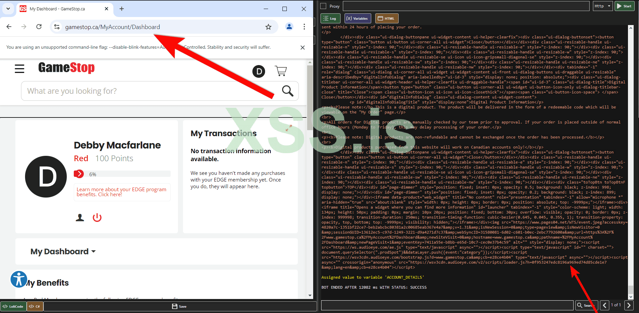Open the tab search dropdown
The image size is (639, 313).
click(x=8, y=9)
